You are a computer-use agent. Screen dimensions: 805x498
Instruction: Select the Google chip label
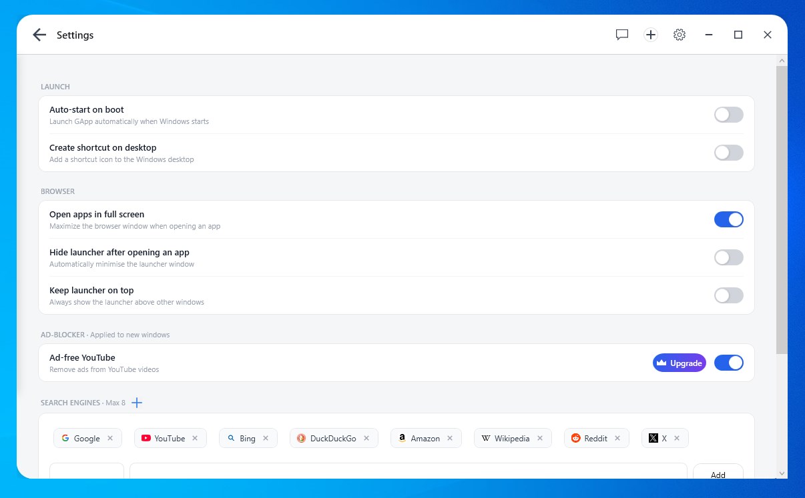click(87, 439)
